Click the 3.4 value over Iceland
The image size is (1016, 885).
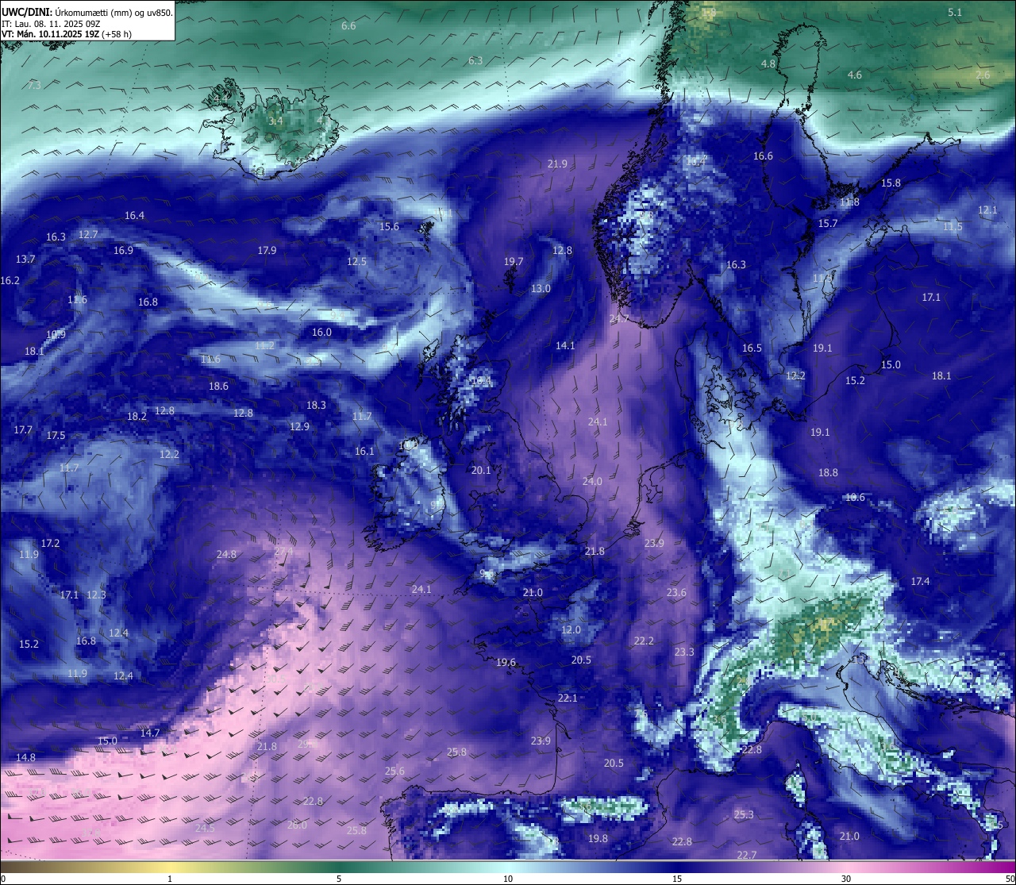(275, 121)
